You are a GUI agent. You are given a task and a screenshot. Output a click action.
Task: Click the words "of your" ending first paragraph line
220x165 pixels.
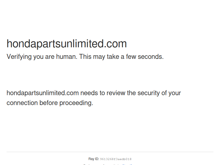click(x=171, y=93)
